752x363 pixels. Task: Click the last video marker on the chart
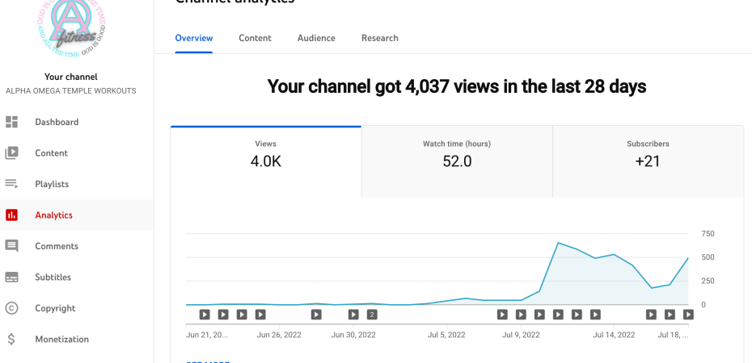[688, 315]
